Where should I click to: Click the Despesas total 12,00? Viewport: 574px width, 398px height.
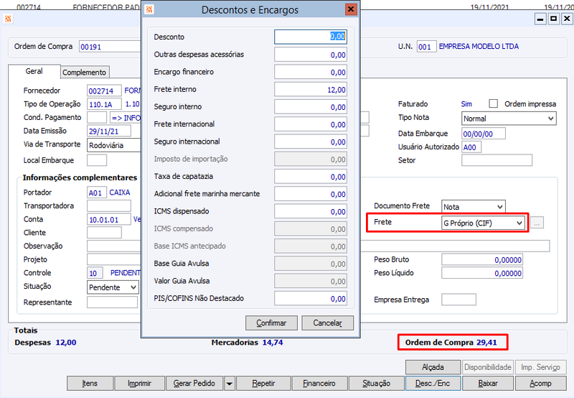(66, 342)
